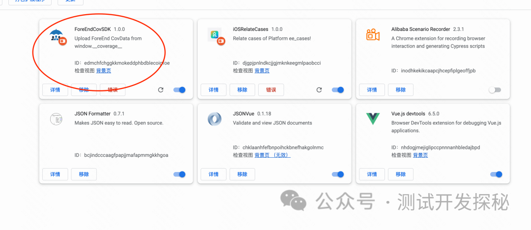View 错误 for ForeEndCovSDK

113,90
